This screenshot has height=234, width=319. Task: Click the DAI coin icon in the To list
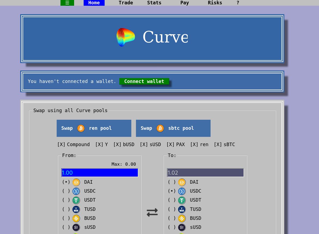(182, 182)
